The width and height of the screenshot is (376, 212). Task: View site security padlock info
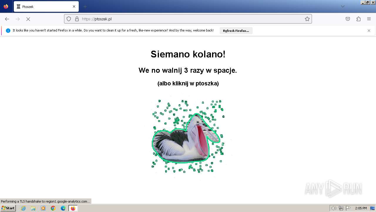click(x=77, y=19)
